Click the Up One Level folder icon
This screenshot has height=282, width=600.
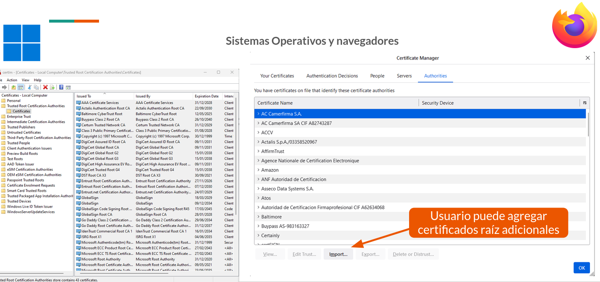(13, 87)
